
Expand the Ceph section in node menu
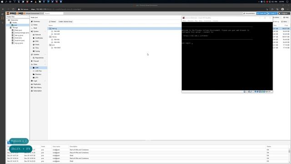pyautogui.click(x=45, y=81)
